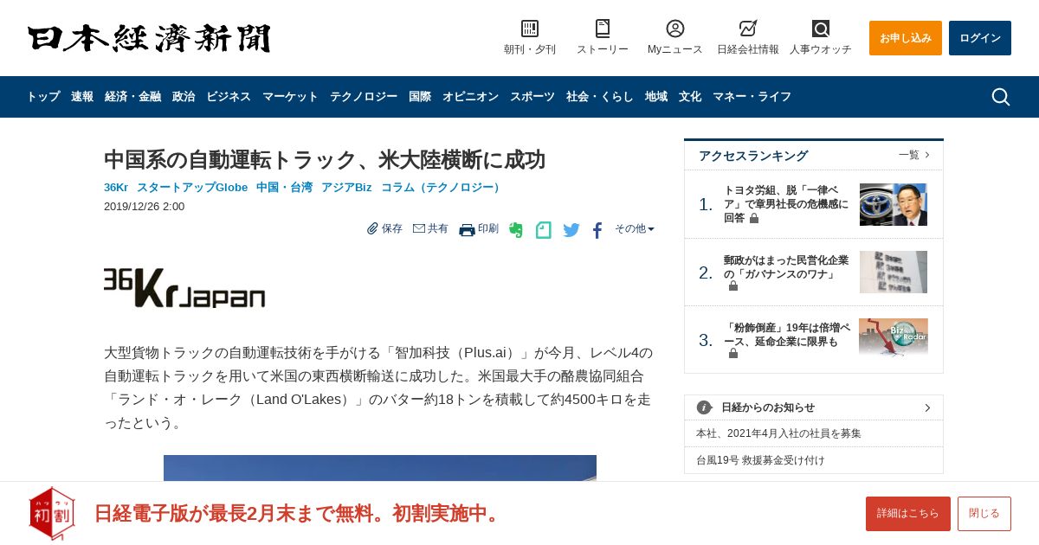Share article to Evernote
The height and width of the screenshot is (545, 1039).
click(516, 230)
